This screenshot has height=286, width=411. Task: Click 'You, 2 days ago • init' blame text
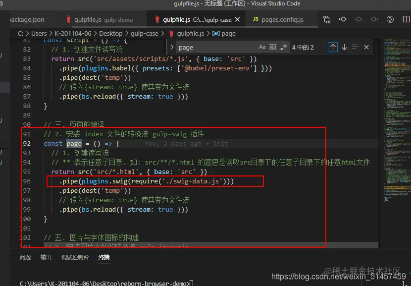point(186,144)
